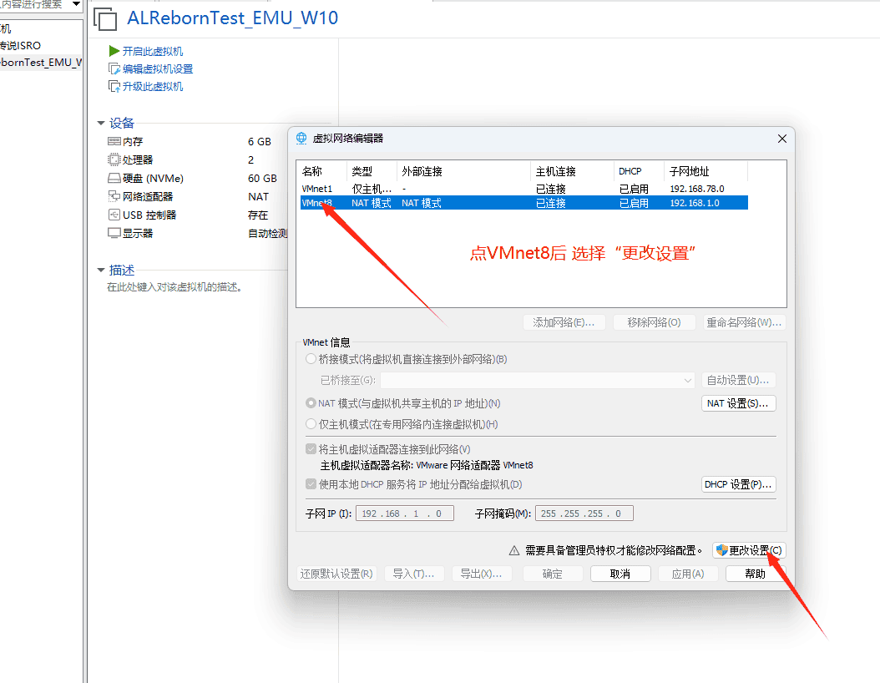880x683 pixels.
Task: Close the virtual network editor dialog
Action: (781, 139)
